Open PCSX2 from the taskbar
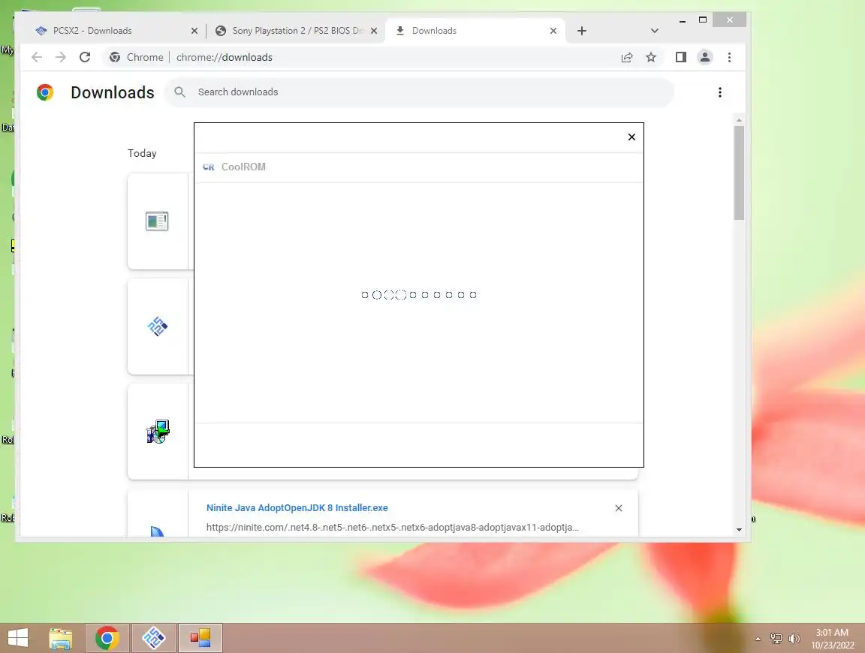Screen dimensions: 865x653 pyautogui.click(x=154, y=639)
